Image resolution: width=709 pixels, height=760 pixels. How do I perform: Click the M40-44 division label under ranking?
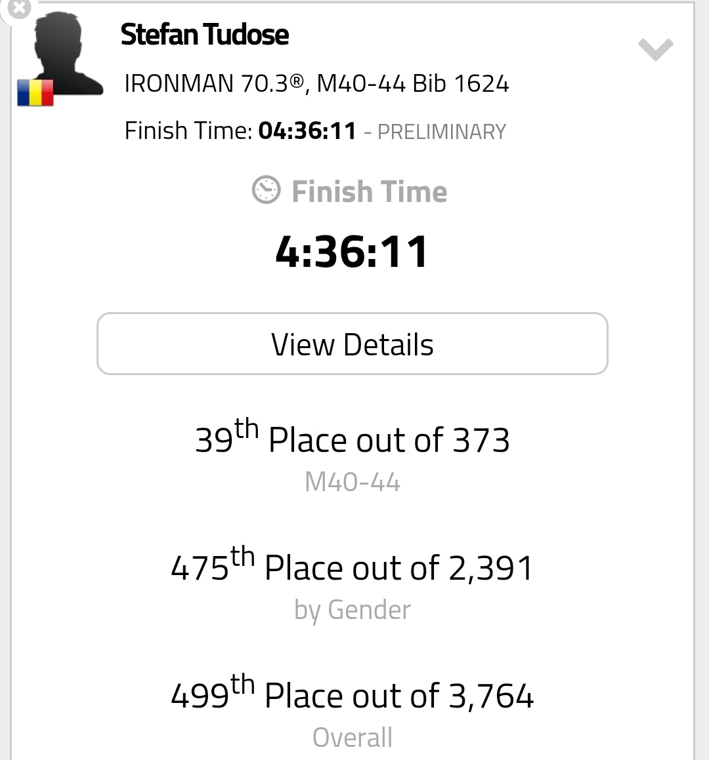click(353, 482)
